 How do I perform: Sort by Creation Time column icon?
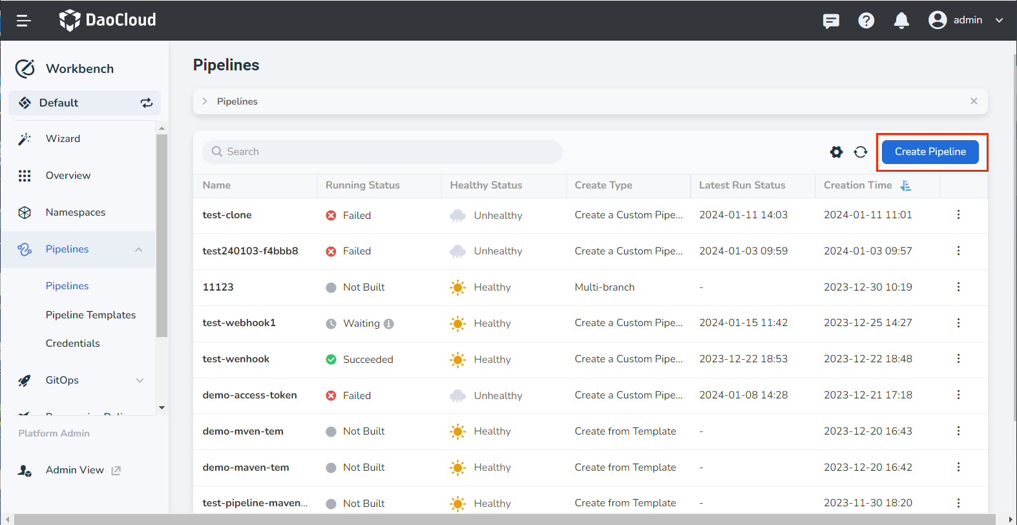[x=906, y=185]
